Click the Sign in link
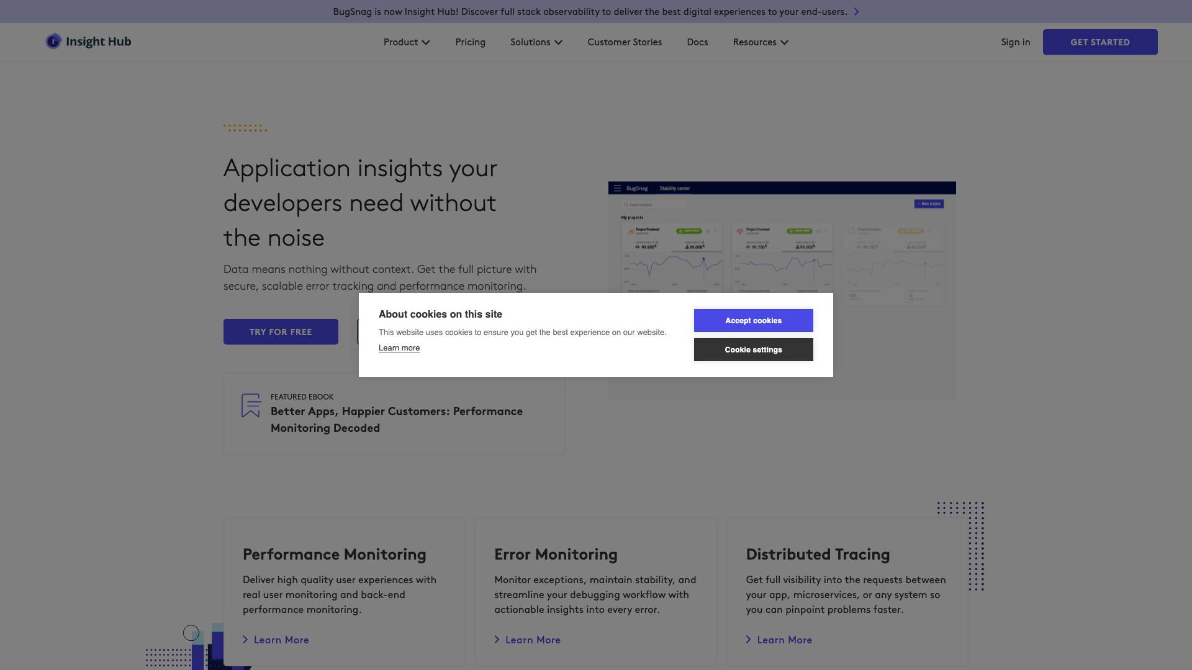1192x670 pixels. [1015, 42]
